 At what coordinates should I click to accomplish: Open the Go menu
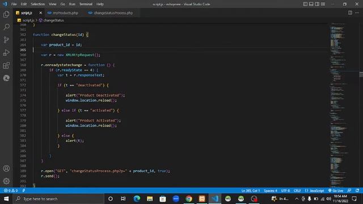tap(63, 4)
